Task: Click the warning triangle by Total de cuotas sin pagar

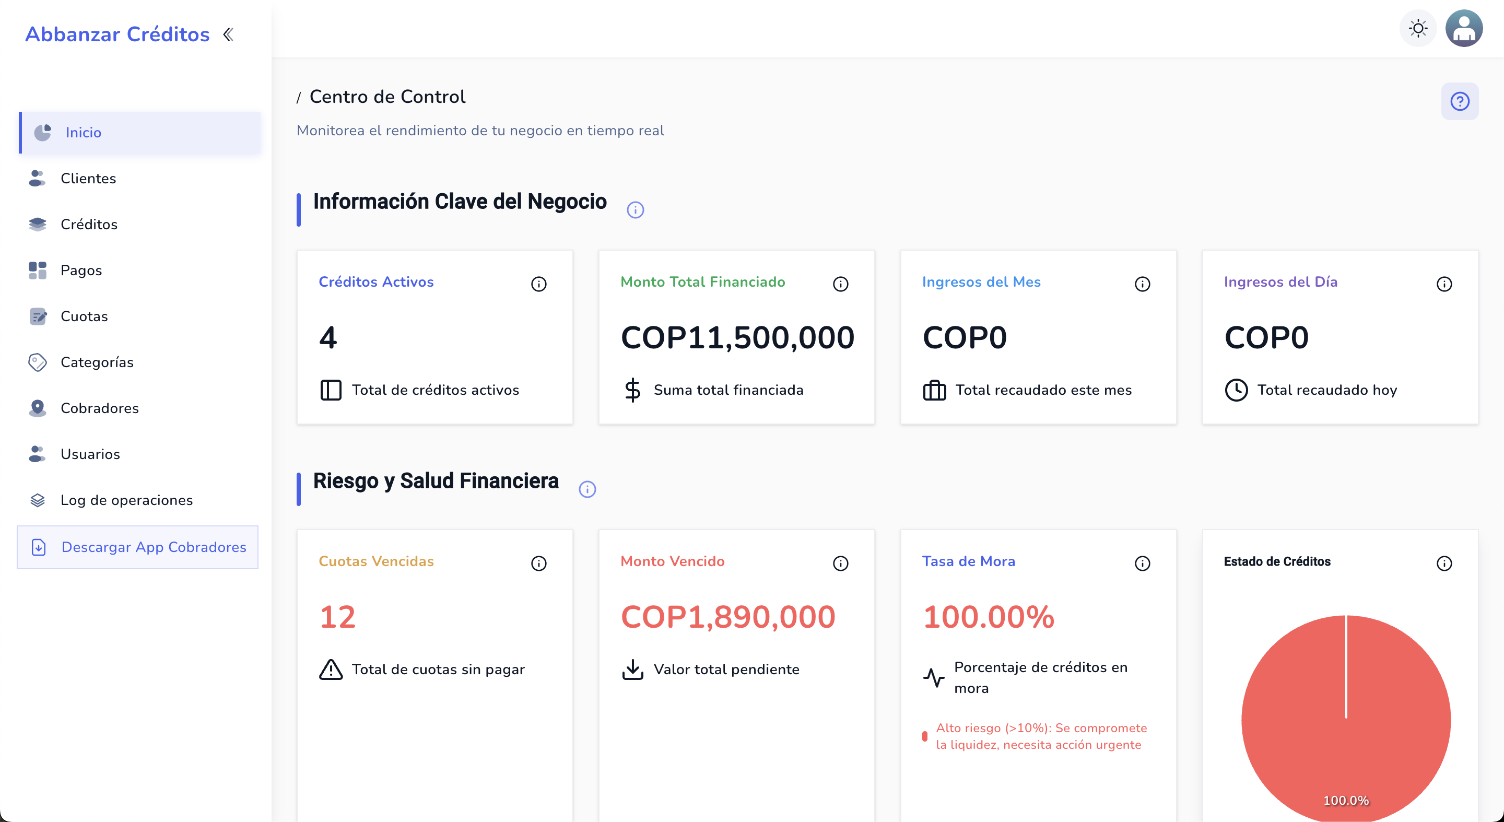Action: tap(331, 670)
